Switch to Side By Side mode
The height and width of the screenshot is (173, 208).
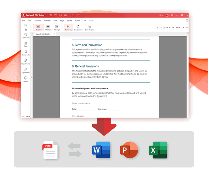coord(89,28)
